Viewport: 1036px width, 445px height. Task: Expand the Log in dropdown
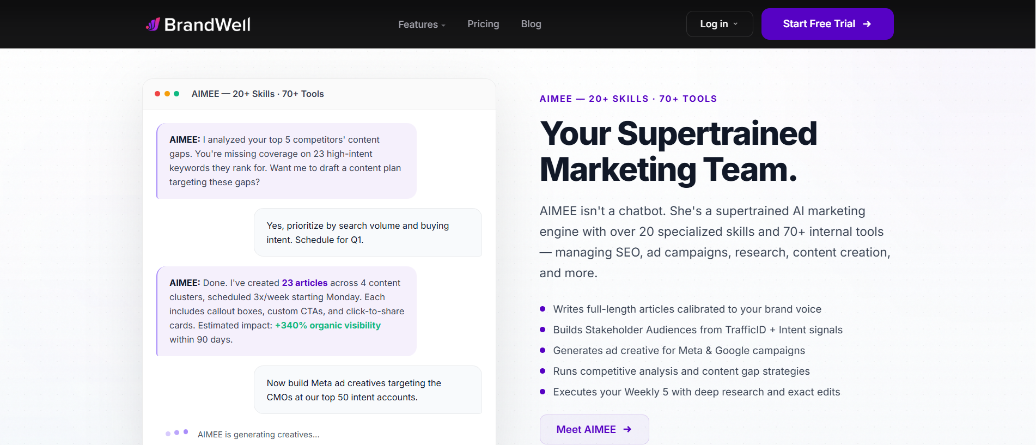pos(720,24)
